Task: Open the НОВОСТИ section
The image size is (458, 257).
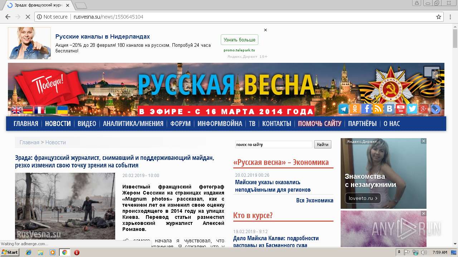Action: (x=58, y=124)
